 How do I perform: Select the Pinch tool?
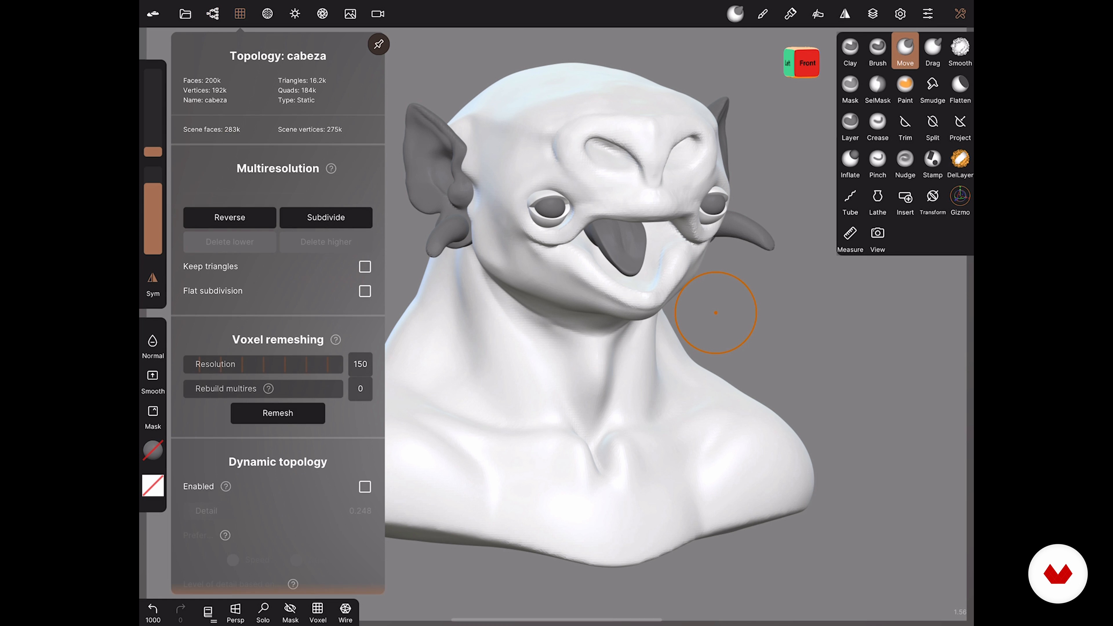coord(877,164)
